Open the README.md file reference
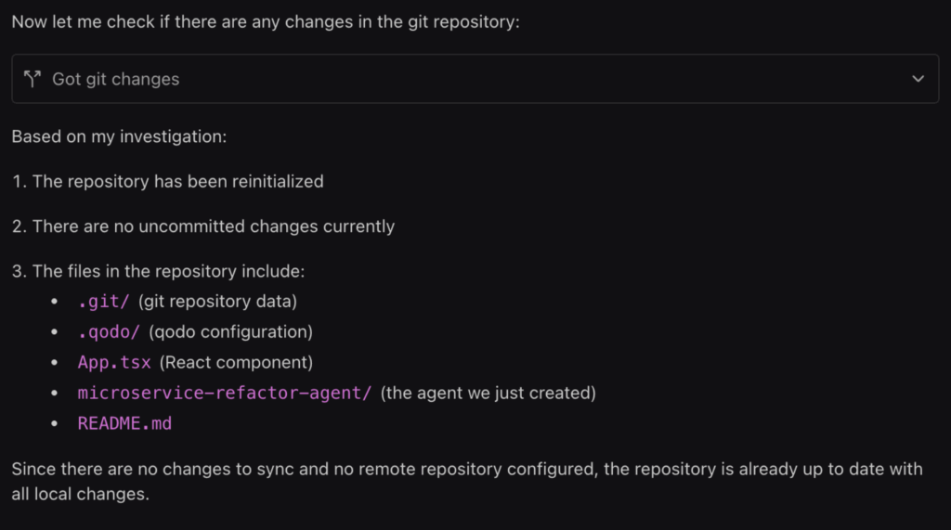Viewport: 951px width, 530px height. click(124, 423)
